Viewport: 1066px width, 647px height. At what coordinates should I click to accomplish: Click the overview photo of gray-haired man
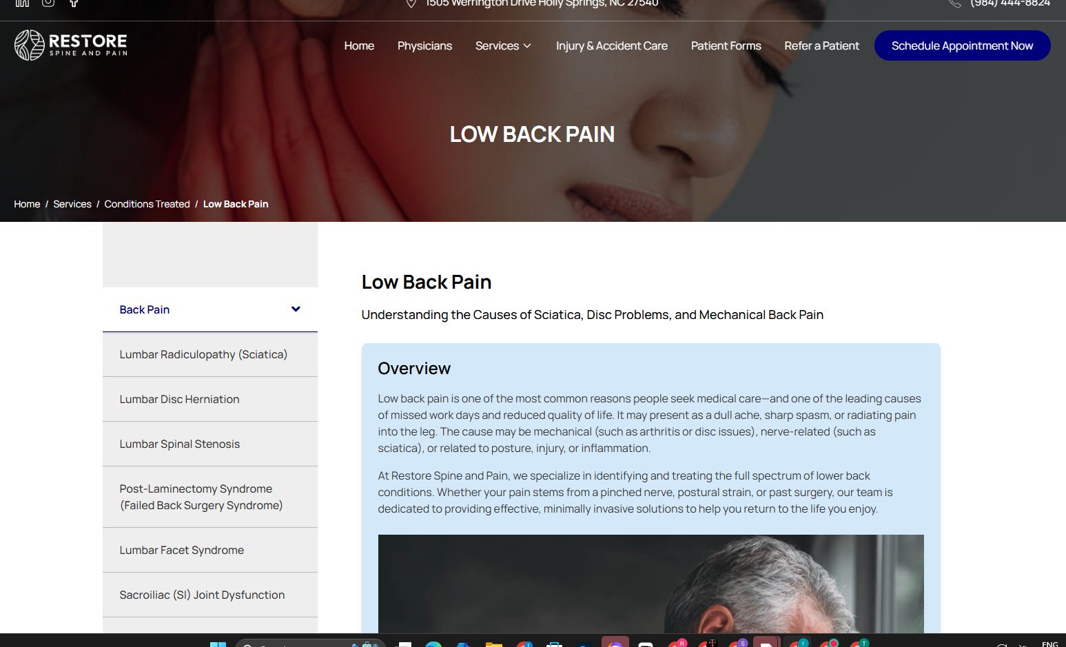click(650, 584)
